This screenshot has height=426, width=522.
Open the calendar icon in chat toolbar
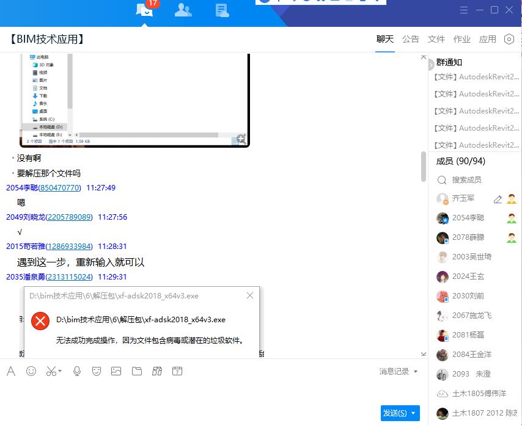(177, 371)
